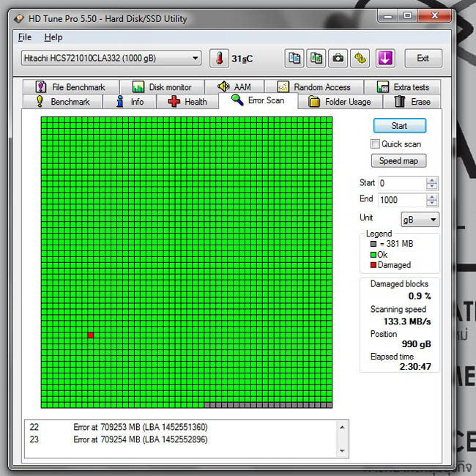Click the End value input field

click(x=402, y=200)
